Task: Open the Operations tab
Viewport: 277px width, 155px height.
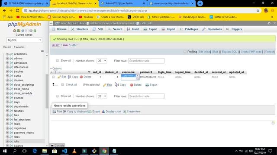Action: coord(212,29)
